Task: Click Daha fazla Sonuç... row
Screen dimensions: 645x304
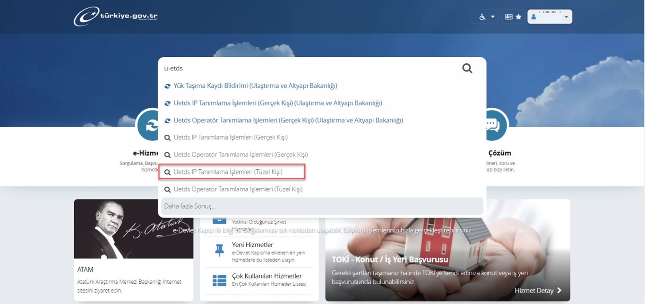Action: pos(322,206)
